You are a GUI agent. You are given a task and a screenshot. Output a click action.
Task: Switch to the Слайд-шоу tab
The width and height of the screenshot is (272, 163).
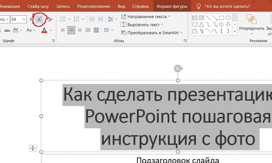click(x=38, y=6)
